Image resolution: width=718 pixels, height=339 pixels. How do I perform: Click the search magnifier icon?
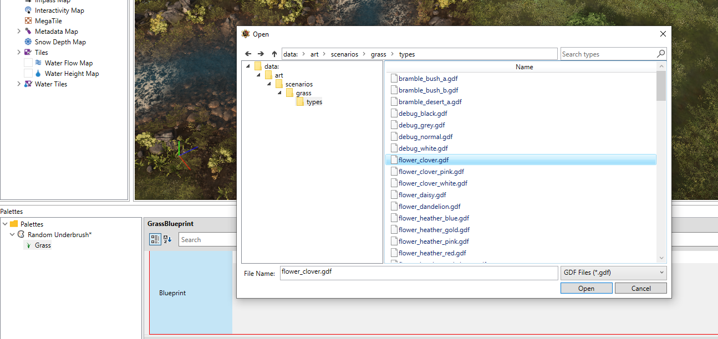coord(660,54)
